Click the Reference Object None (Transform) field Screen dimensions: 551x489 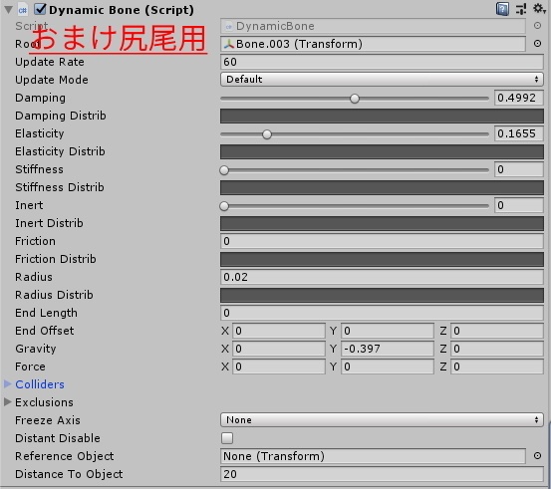[x=373, y=456]
